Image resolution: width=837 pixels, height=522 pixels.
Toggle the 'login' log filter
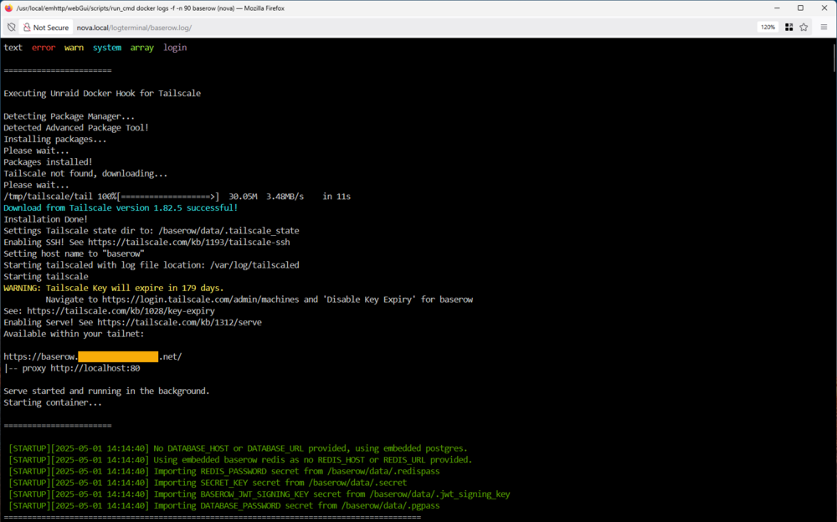pyautogui.click(x=175, y=48)
